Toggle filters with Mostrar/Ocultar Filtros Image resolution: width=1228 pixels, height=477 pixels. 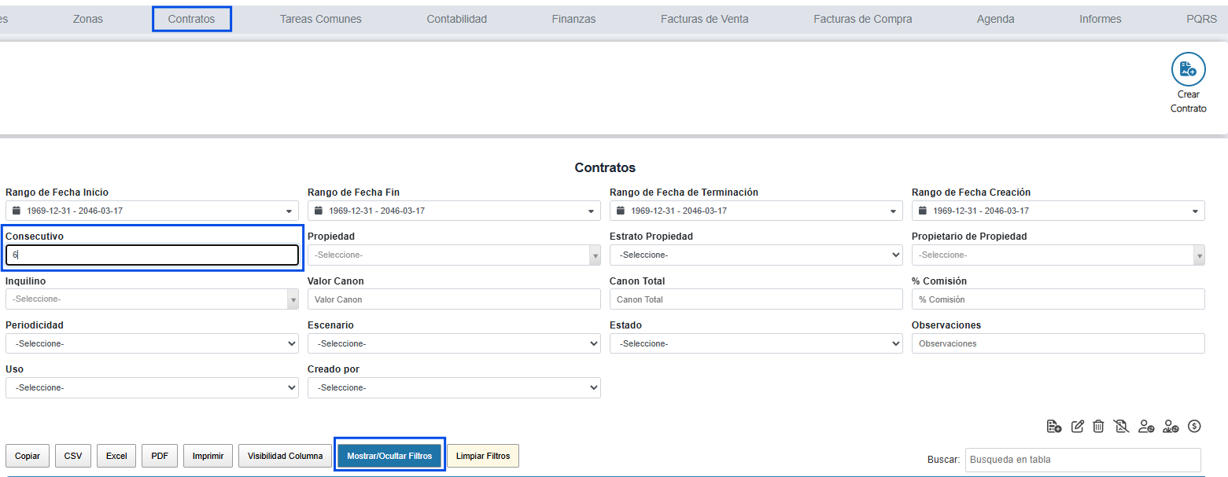pos(389,456)
